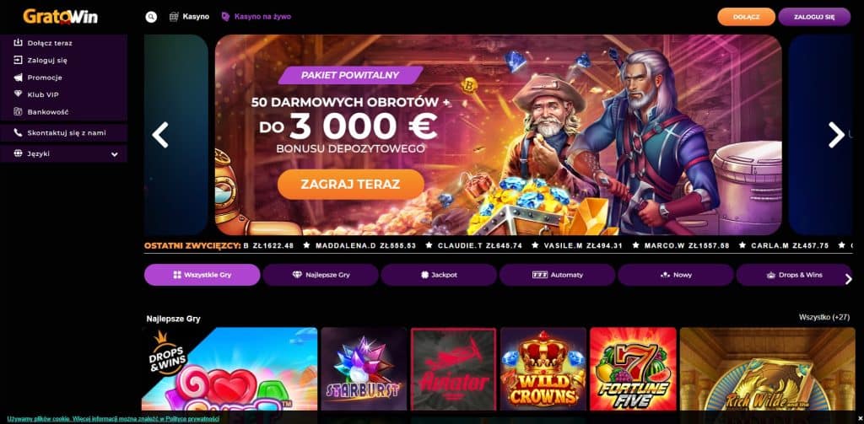
Task: Open Promocje from the sidebar
Action: click(x=45, y=78)
